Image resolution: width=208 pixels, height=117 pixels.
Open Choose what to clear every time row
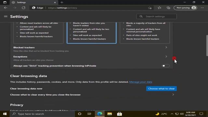(x=93, y=95)
